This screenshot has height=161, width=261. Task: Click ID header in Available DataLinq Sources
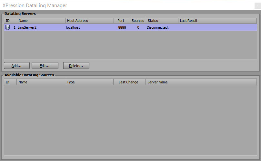coord(10,82)
